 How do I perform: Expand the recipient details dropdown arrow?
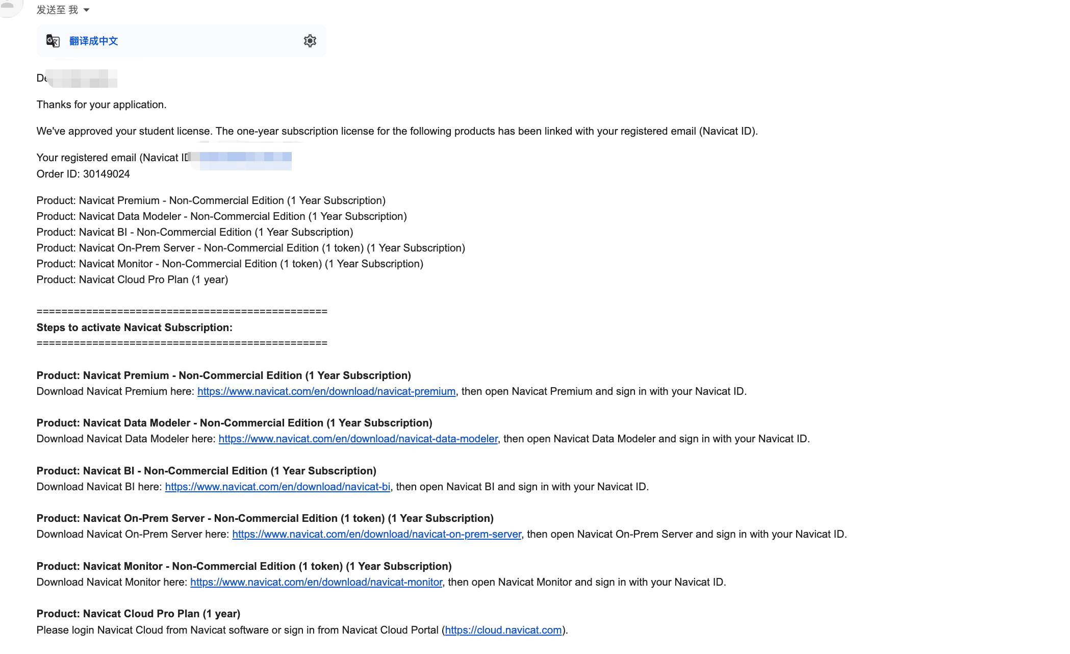86,10
